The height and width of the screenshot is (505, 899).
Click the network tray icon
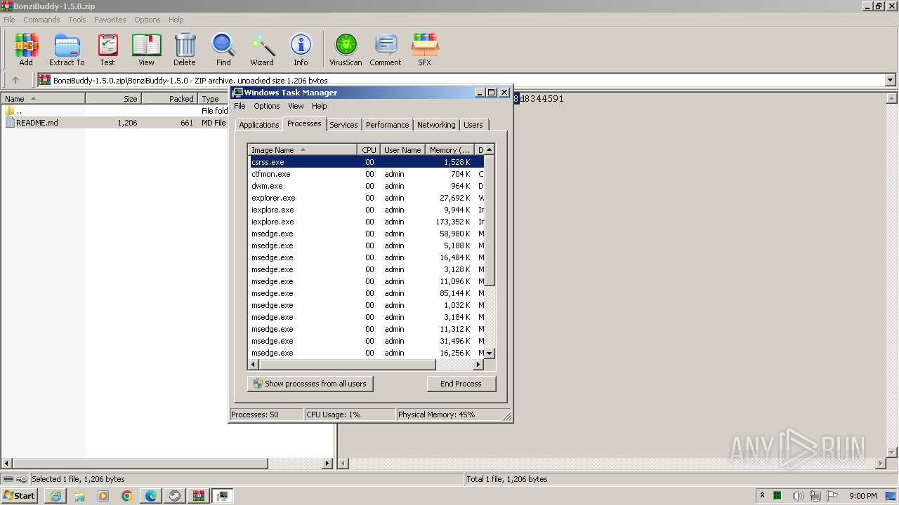(815, 496)
